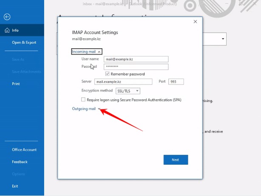Open the Encryption method SSL/TLS dropdown
The height and width of the screenshot is (196, 261).
pos(128,91)
